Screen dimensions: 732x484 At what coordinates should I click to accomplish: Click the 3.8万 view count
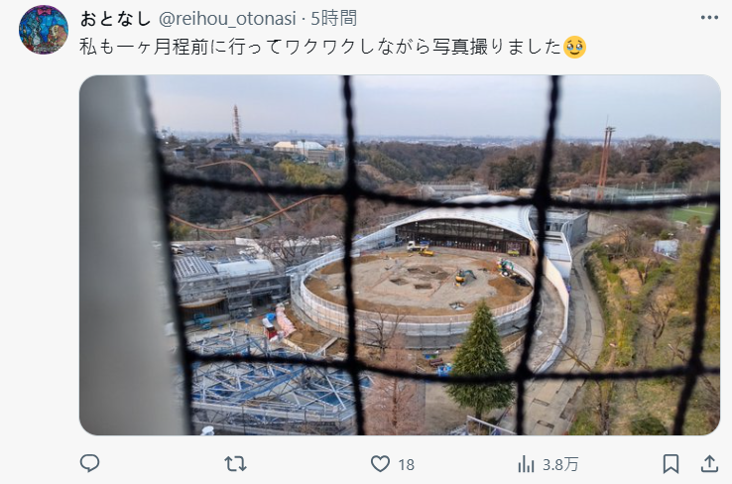pyautogui.click(x=560, y=465)
